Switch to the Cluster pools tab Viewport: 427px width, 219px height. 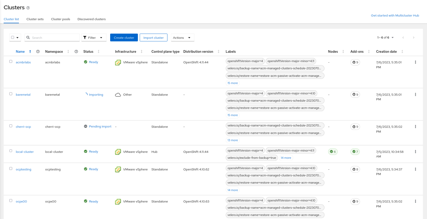pyautogui.click(x=60, y=19)
